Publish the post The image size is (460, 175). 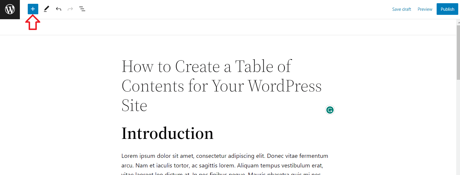(x=447, y=9)
